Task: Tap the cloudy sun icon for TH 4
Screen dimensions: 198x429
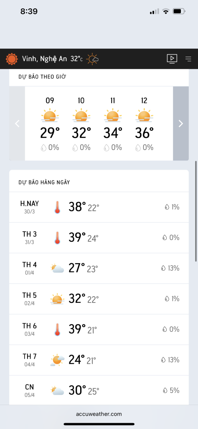Action: 57,269
